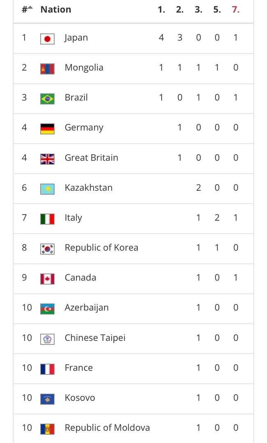Click the Japan flag icon
The image size is (267, 443).
tap(47, 39)
